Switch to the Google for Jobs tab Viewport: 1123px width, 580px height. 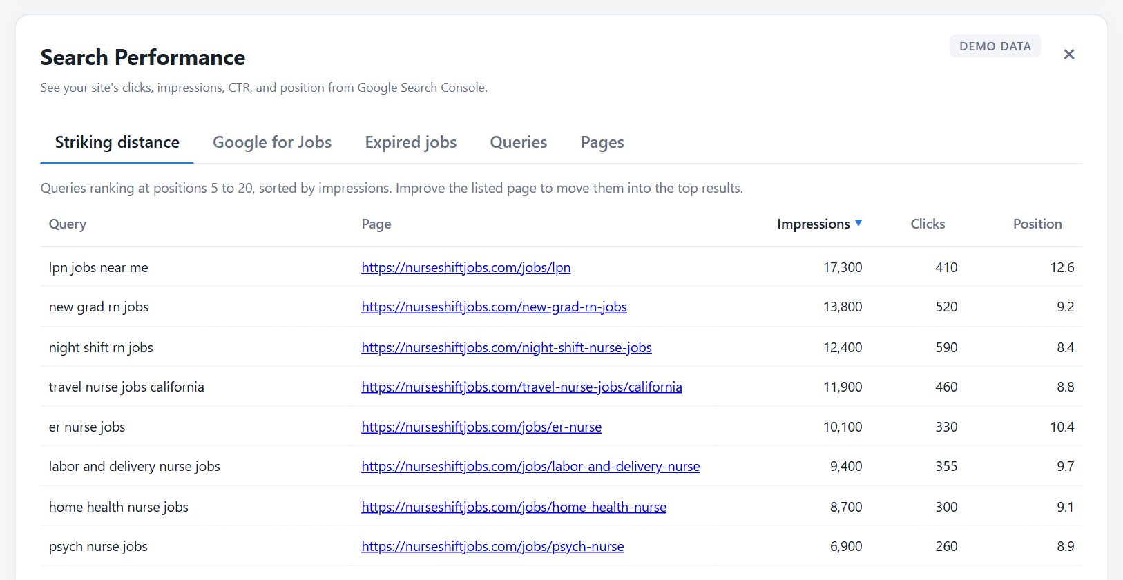coord(272,142)
